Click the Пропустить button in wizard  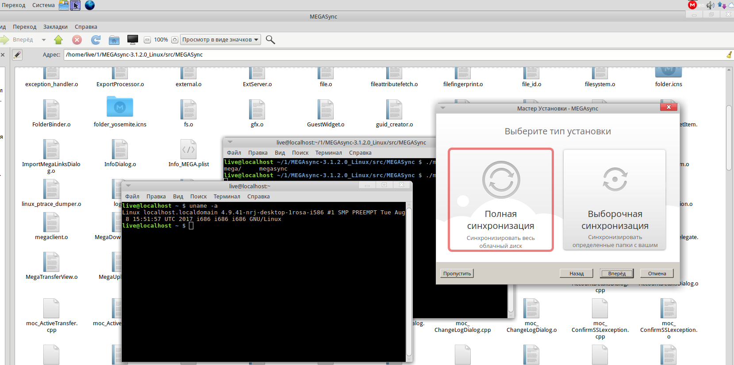[x=457, y=274]
